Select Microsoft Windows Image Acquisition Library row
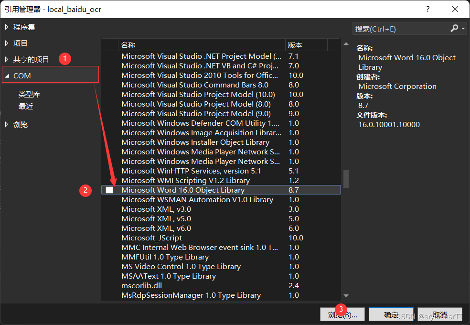This screenshot has width=470, height=325. (221, 133)
